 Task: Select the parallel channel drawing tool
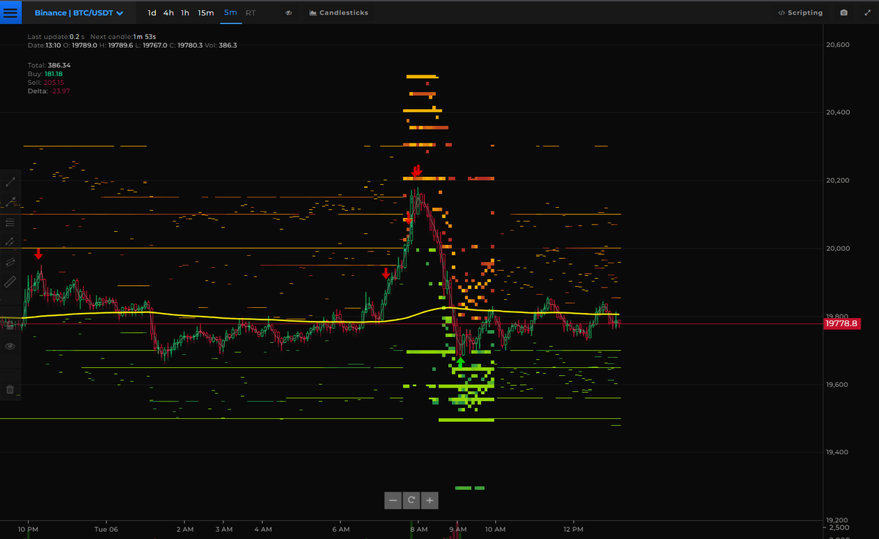pos(10,261)
